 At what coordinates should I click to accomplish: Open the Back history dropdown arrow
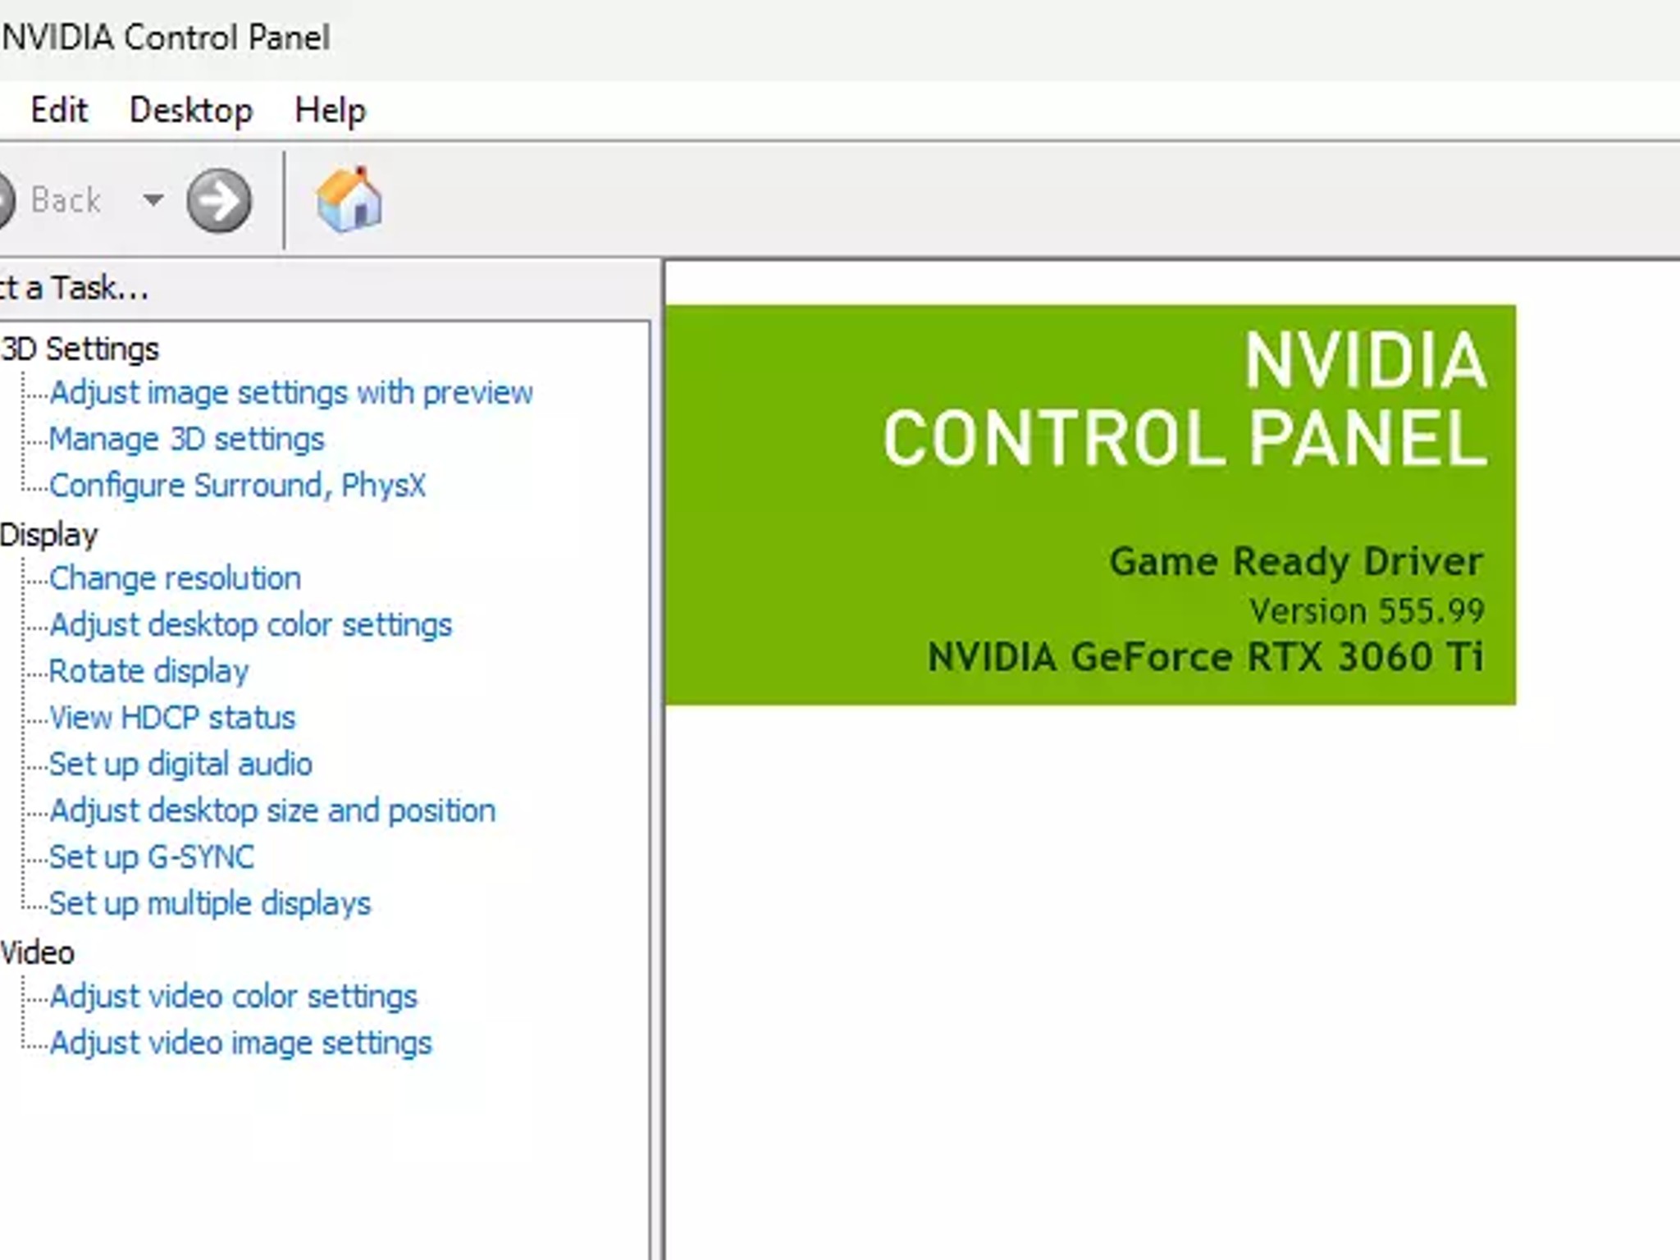153,199
